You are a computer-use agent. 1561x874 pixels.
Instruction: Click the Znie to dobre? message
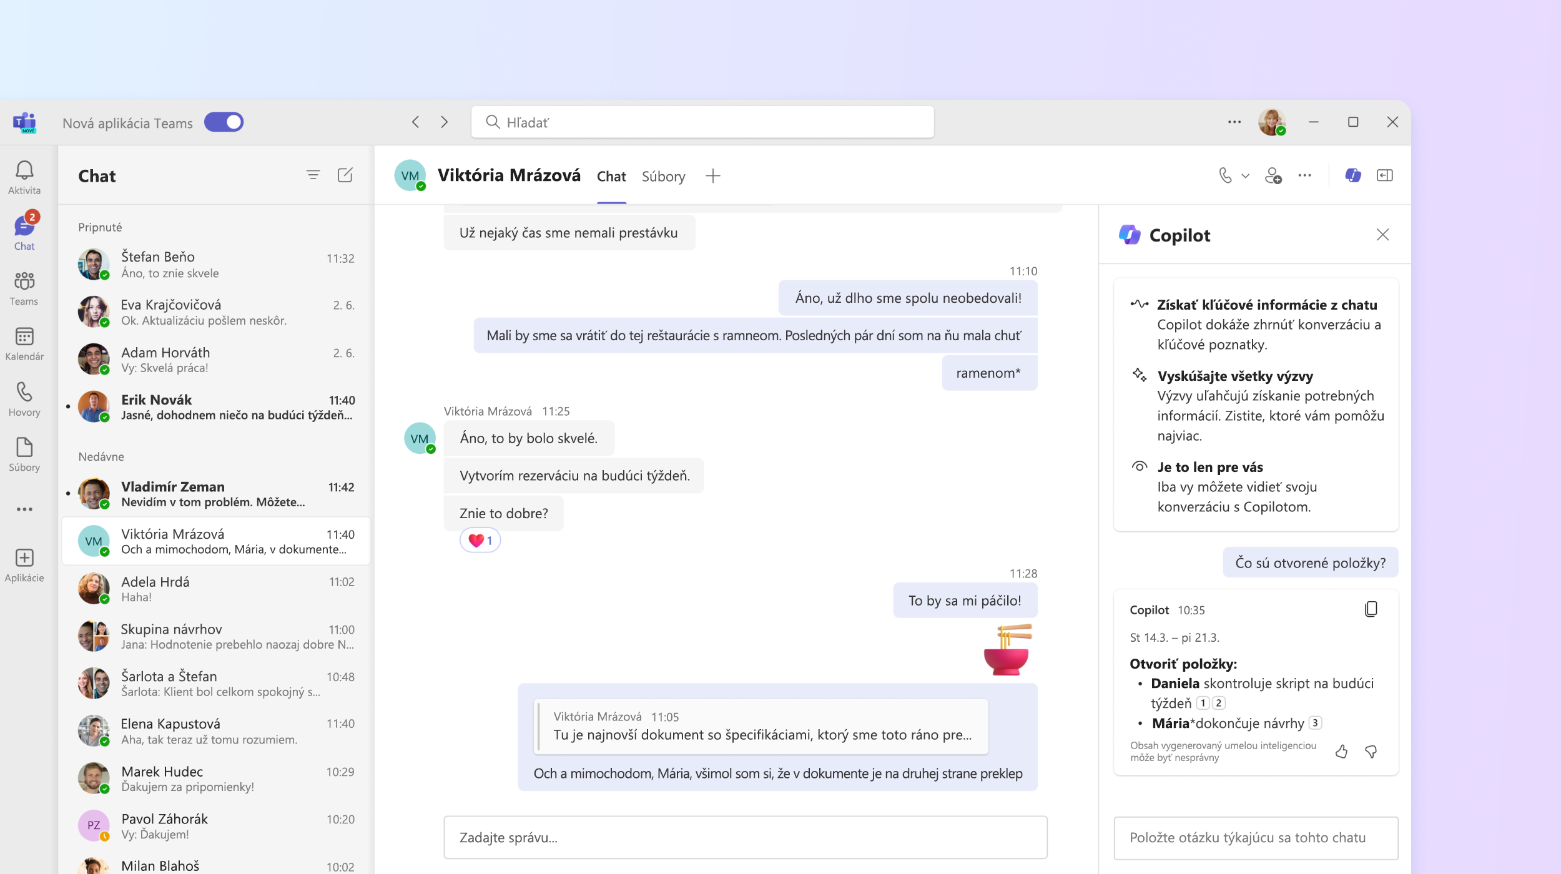pyautogui.click(x=503, y=513)
